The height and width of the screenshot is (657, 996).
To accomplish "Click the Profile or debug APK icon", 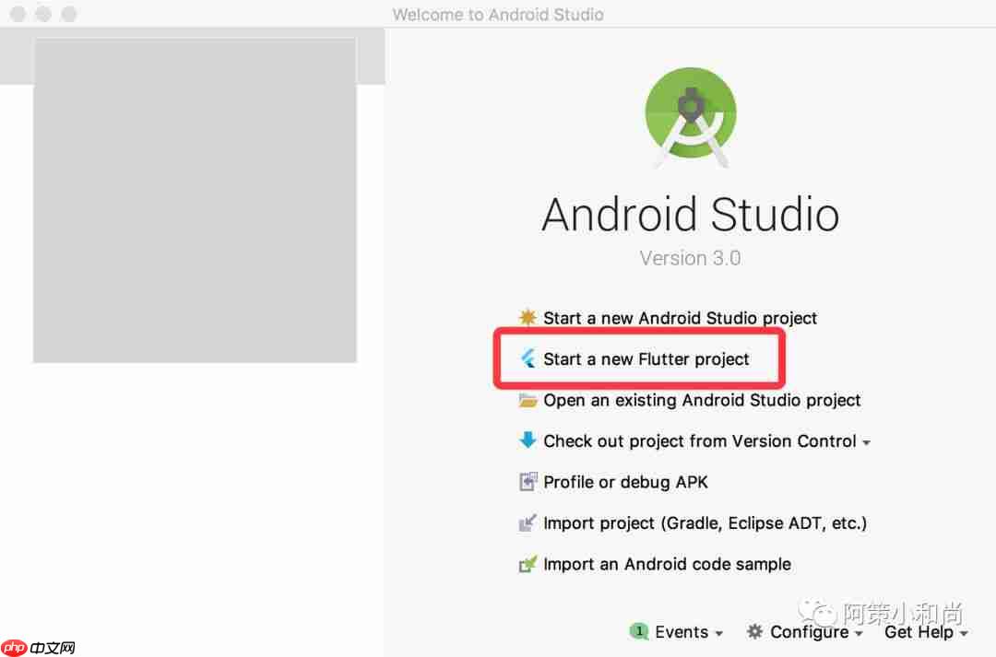I will pos(528,482).
